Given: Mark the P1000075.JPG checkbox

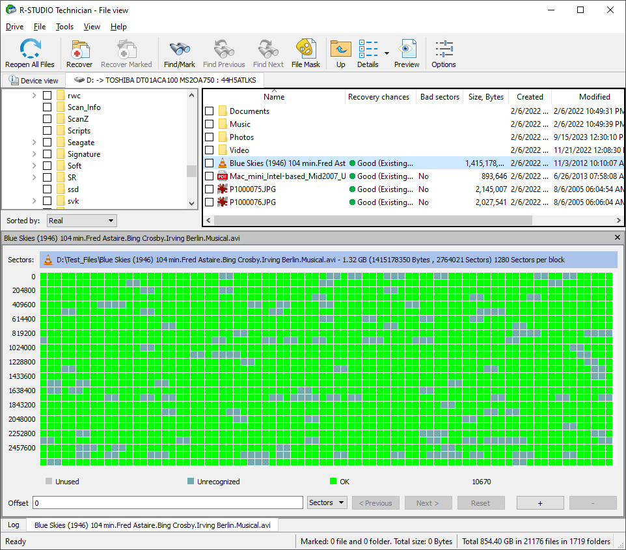Looking at the screenshot, I should [209, 189].
